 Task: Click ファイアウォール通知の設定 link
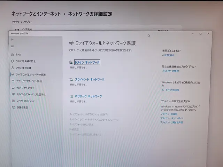tap(81, 125)
